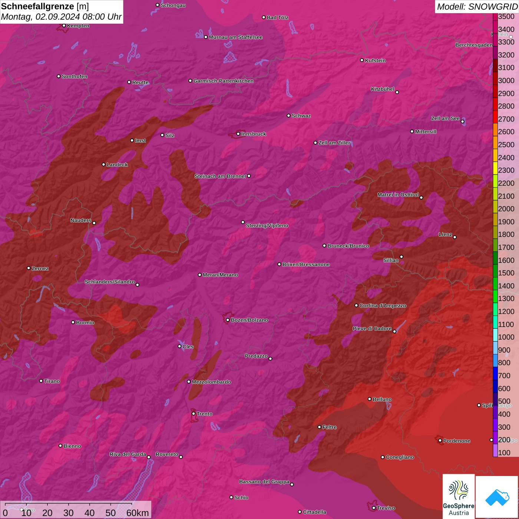
Task: Click the Rovereto label
Action: coord(167,454)
